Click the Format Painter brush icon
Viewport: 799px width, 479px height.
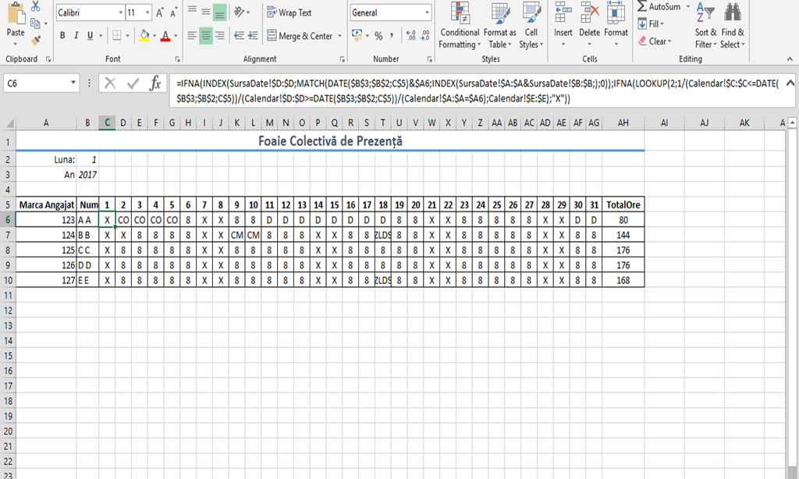point(37,39)
